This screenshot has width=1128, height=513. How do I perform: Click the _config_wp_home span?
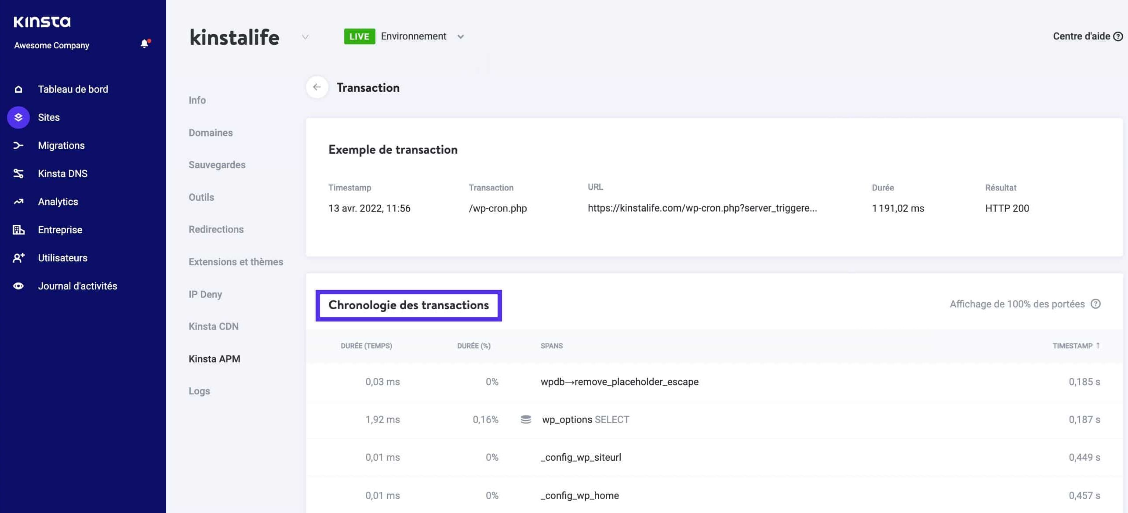(x=580, y=495)
